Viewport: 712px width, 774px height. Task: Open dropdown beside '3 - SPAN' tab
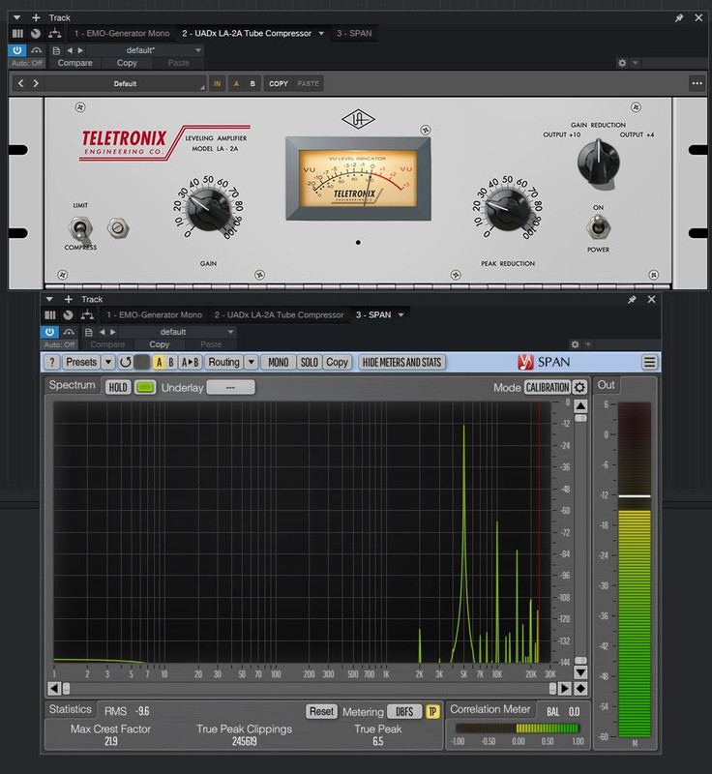[401, 315]
